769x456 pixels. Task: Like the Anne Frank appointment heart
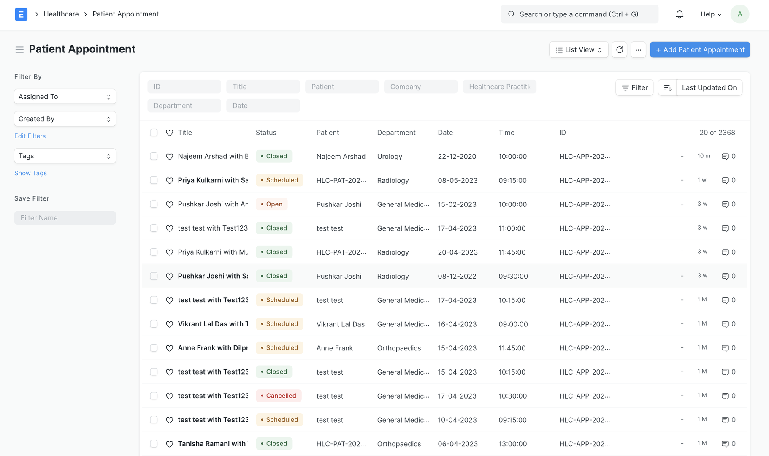coord(169,348)
